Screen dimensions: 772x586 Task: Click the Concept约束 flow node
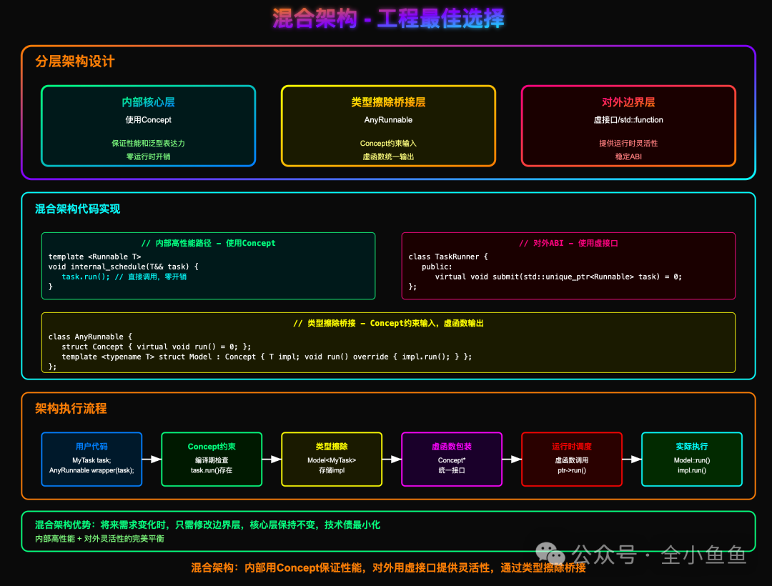(212, 460)
